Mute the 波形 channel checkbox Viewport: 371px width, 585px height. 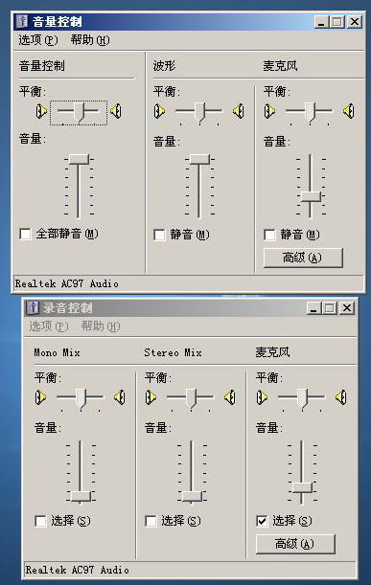159,235
